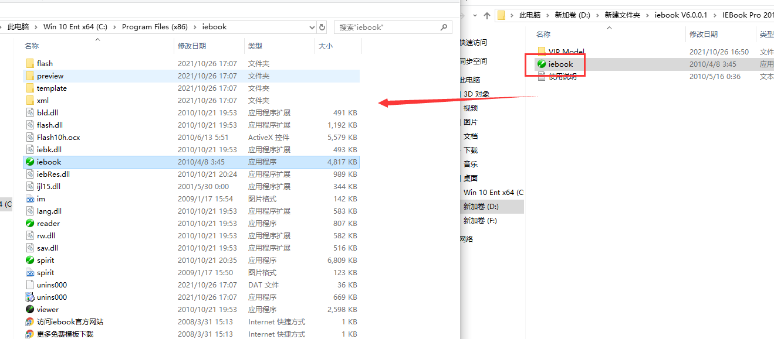
Task: Expand chevron after 新加卷 (D:) breadcrumb
Action: click(x=597, y=15)
